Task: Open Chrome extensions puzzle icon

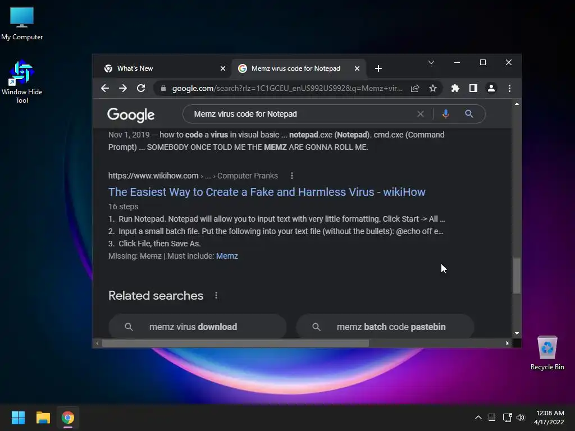Action: [455, 88]
